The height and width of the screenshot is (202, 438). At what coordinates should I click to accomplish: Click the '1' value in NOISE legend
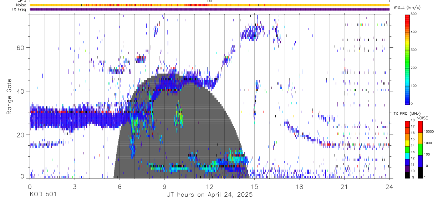pyautogui.click(x=425, y=177)
